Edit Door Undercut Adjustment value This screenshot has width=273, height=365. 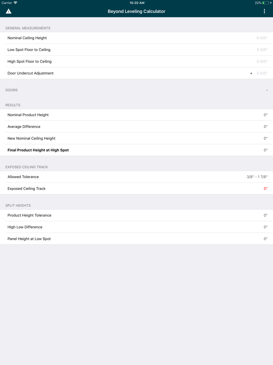(262, 73)
